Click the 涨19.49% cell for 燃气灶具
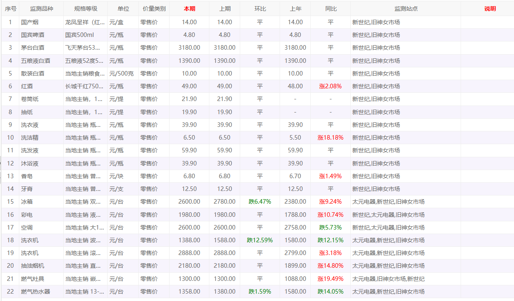 click(330, 279)
